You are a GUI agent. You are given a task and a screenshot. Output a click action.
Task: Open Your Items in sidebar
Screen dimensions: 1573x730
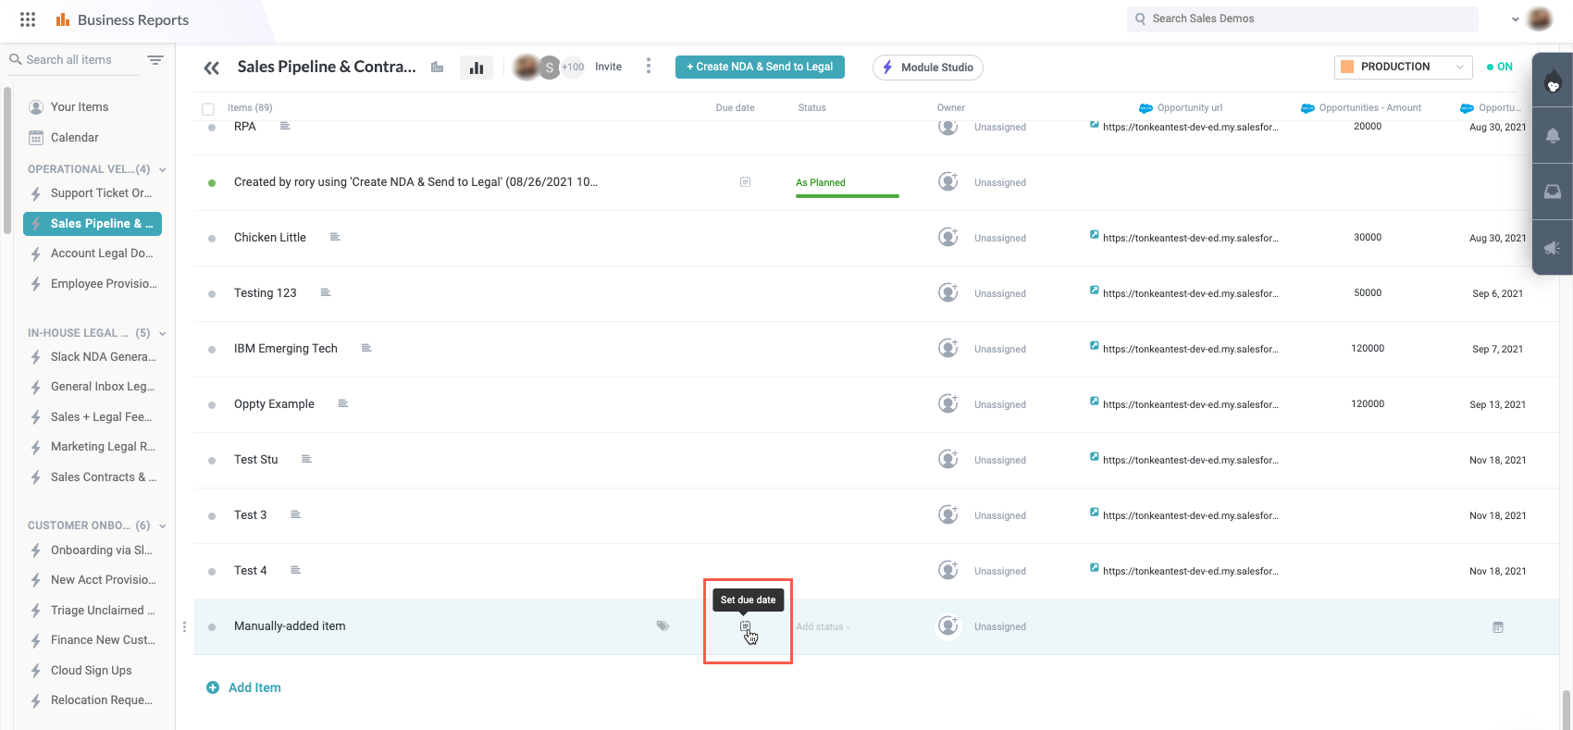click(x=80, y=107)
